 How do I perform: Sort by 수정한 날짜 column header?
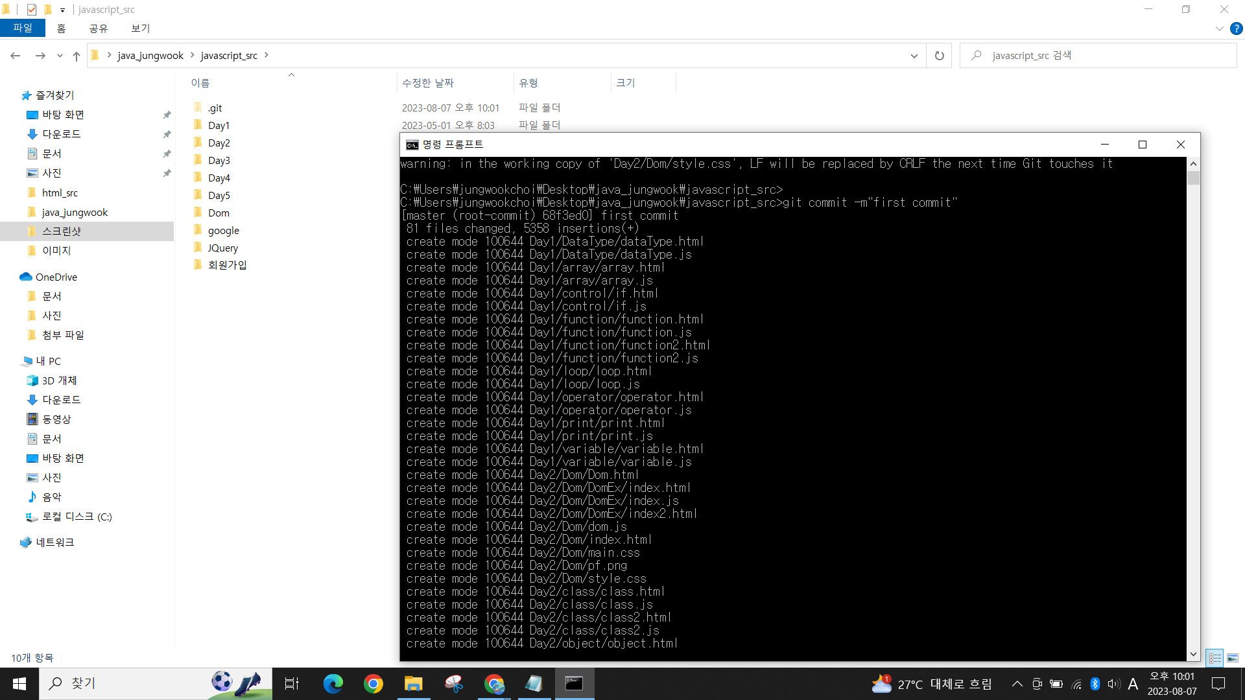coord(428,83)
